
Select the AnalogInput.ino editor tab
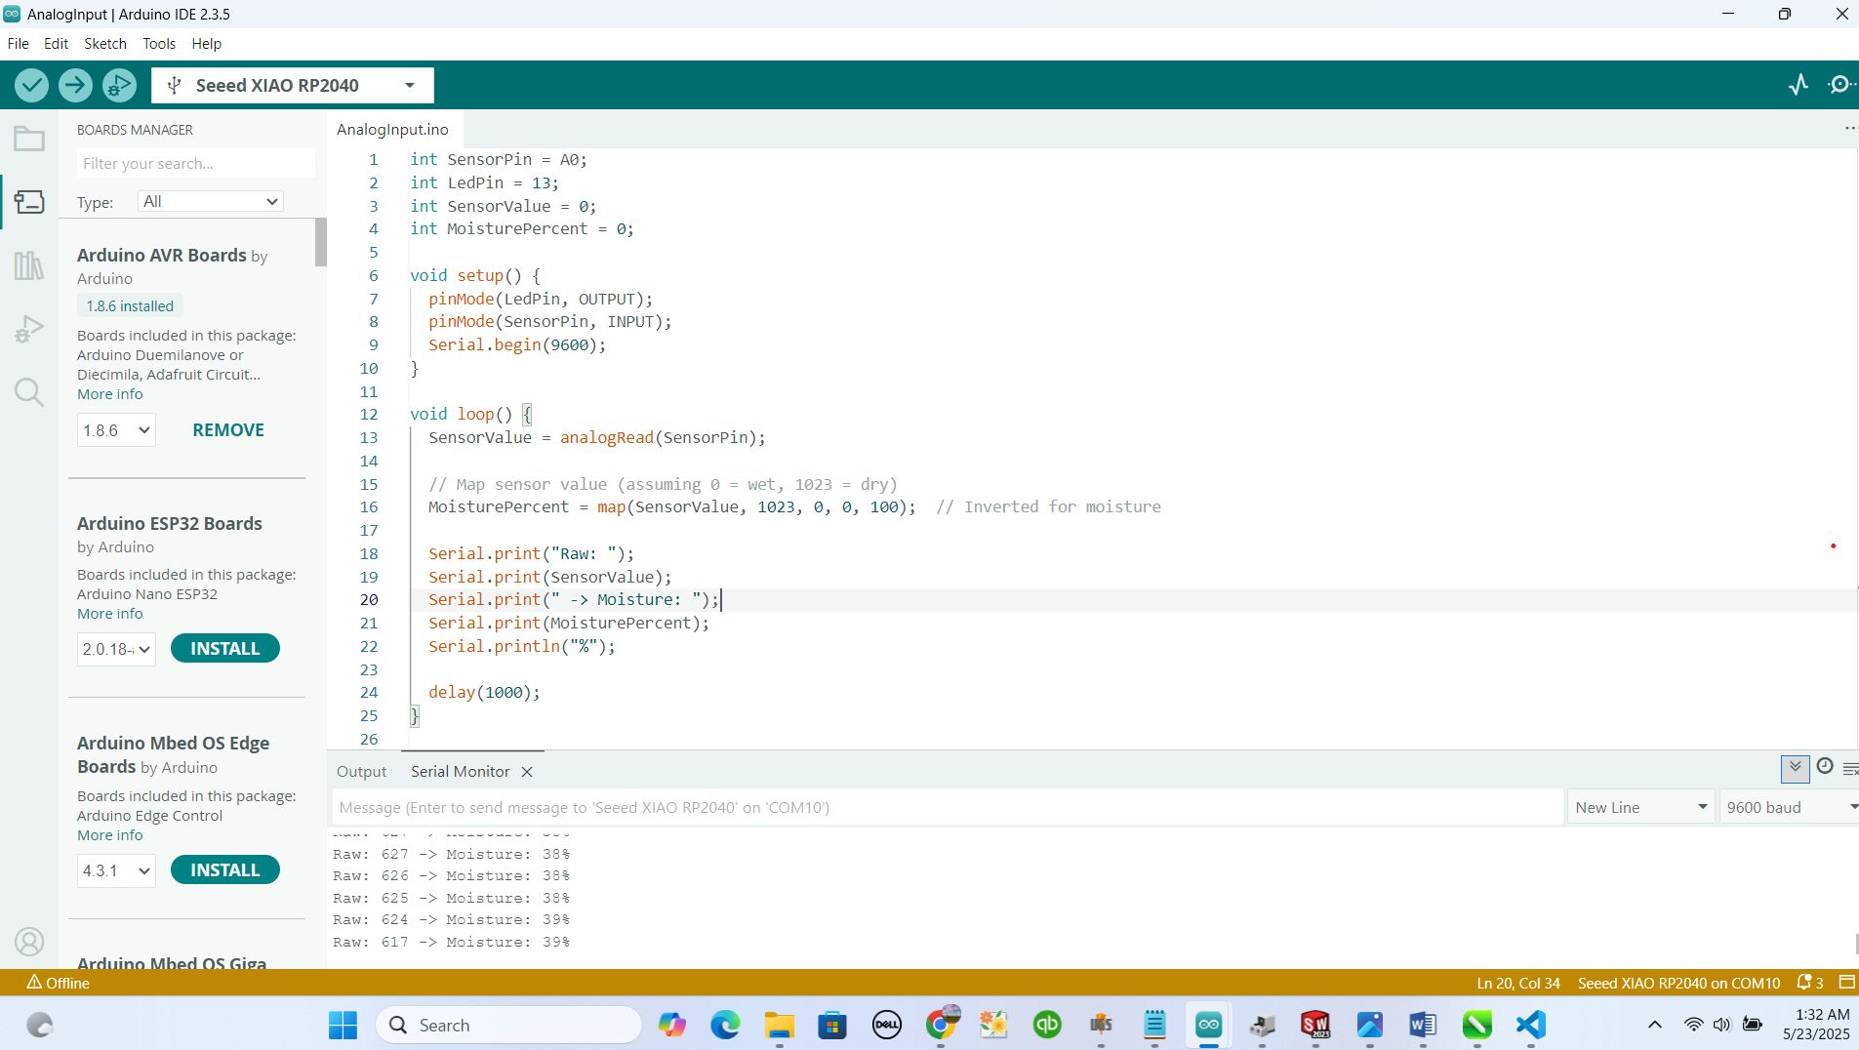392,129
